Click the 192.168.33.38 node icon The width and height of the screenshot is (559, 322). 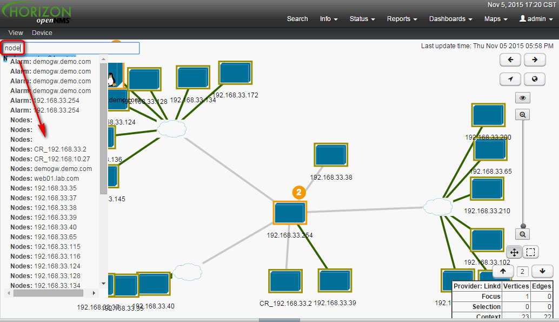tap(331, 155)
